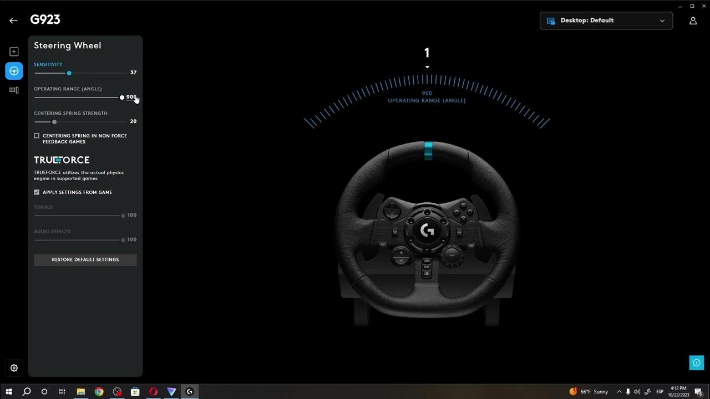Show hidden system tray icons chevron

coord(619,391)
